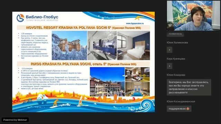The height and width of the screenshot is (124, 221).
Task: Click the chat name Юлия Космодамианская
Action: coord(181,101)
